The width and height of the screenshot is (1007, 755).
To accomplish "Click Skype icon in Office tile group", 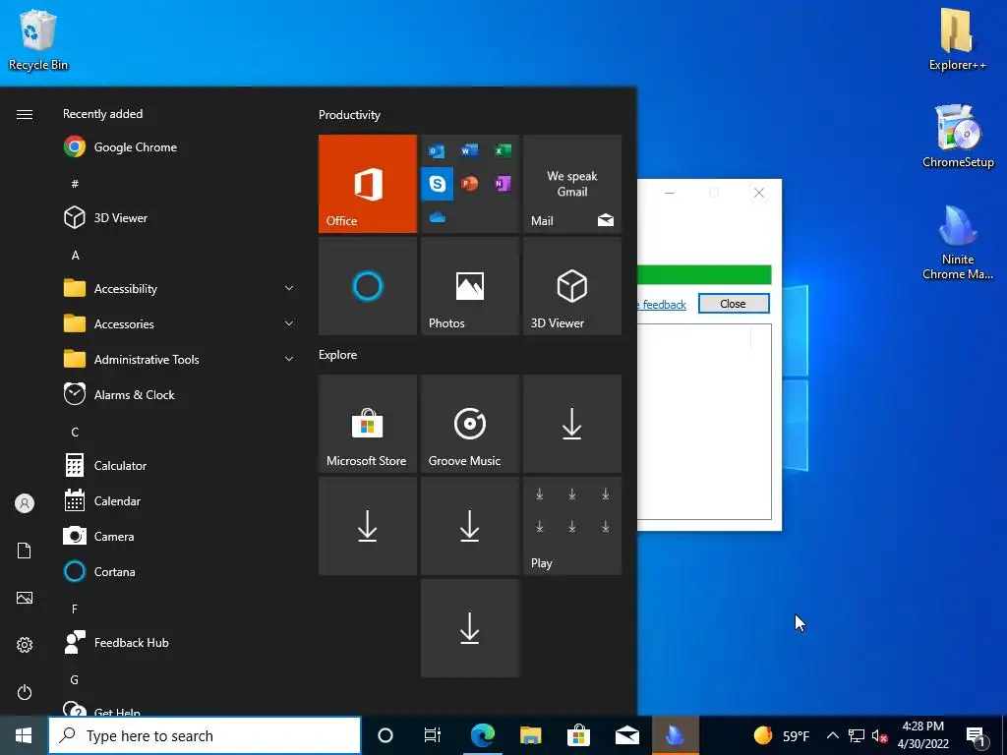I will pos(438,184).
